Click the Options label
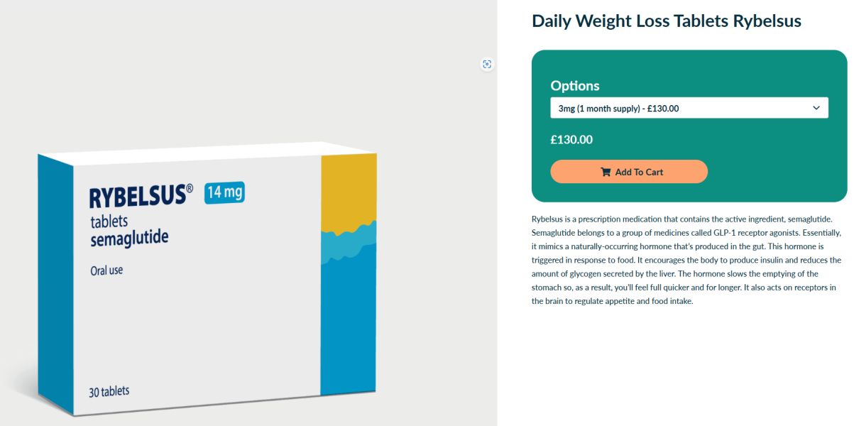854x426 pixels. pos(575,86)
